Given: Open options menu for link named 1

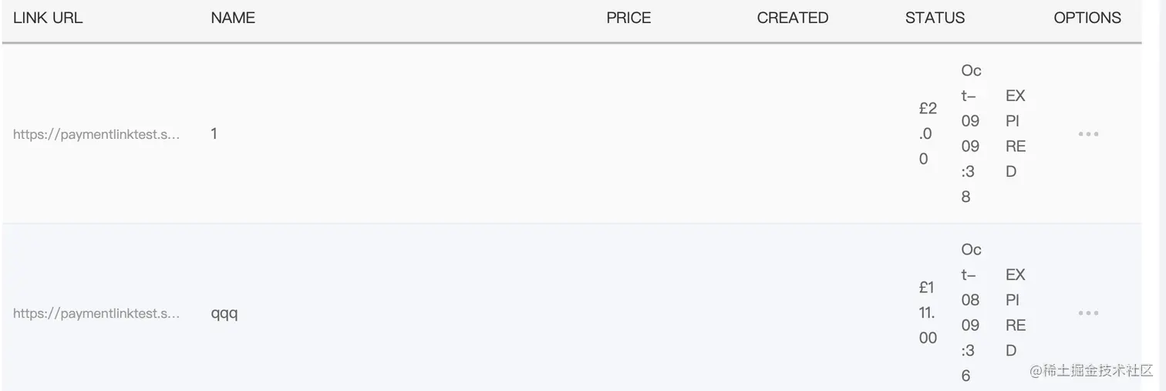Looking at the screenshot, I should click(1088, 134).
